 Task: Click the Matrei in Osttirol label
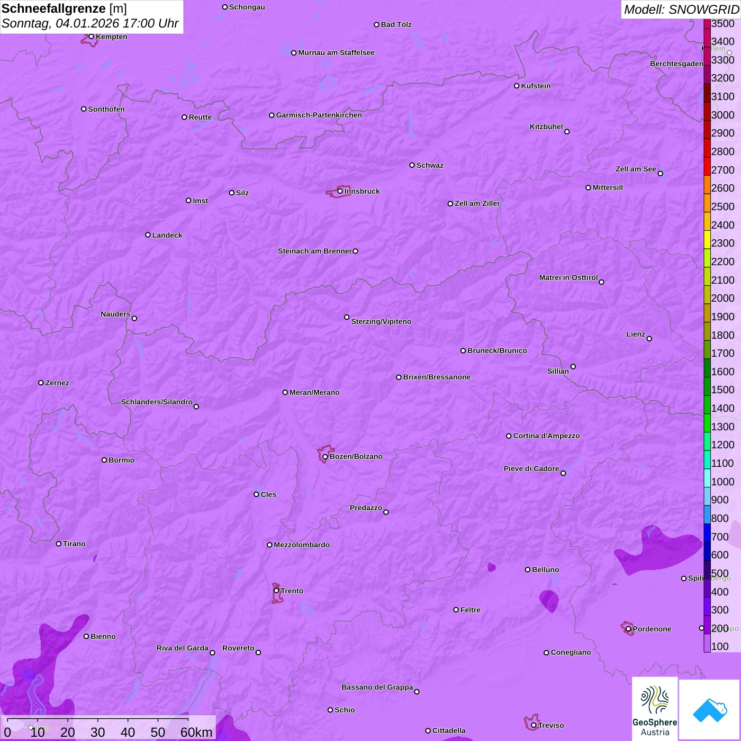[568, 277]
